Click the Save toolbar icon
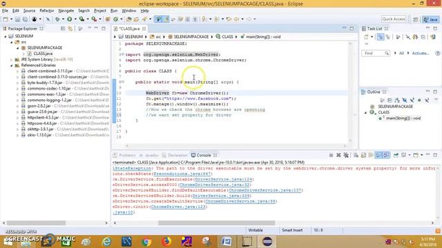 point(17,19)
